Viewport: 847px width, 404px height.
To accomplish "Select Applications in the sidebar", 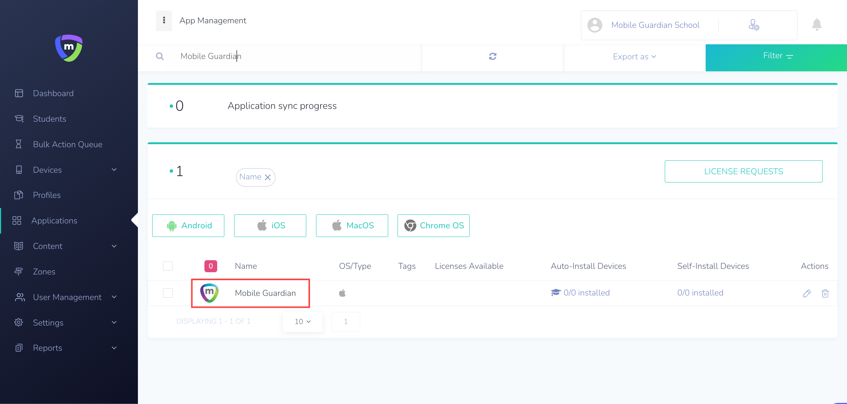I will (54, 220).
